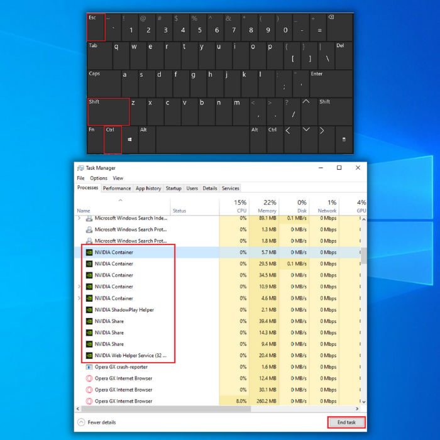
Task: Sort processes by the Network column
Action: pos(324,207)
